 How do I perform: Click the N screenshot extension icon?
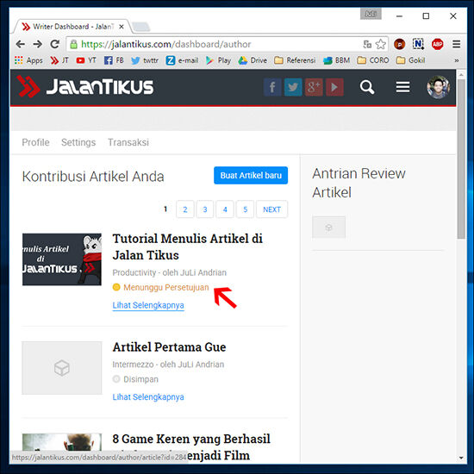pyautogui.click(x=418, y=44)
